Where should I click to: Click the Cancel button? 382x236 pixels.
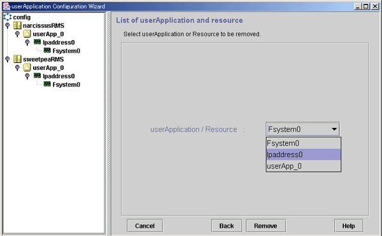tap(145, 226)
